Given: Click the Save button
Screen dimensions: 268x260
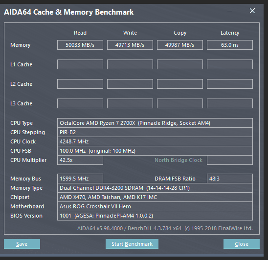Looking at the screenshot, I should (x=22, y=244).
